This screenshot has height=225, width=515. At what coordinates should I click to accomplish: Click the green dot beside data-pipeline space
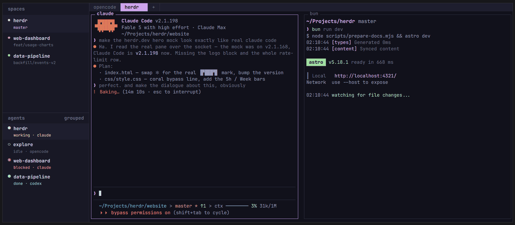[9, 56]
